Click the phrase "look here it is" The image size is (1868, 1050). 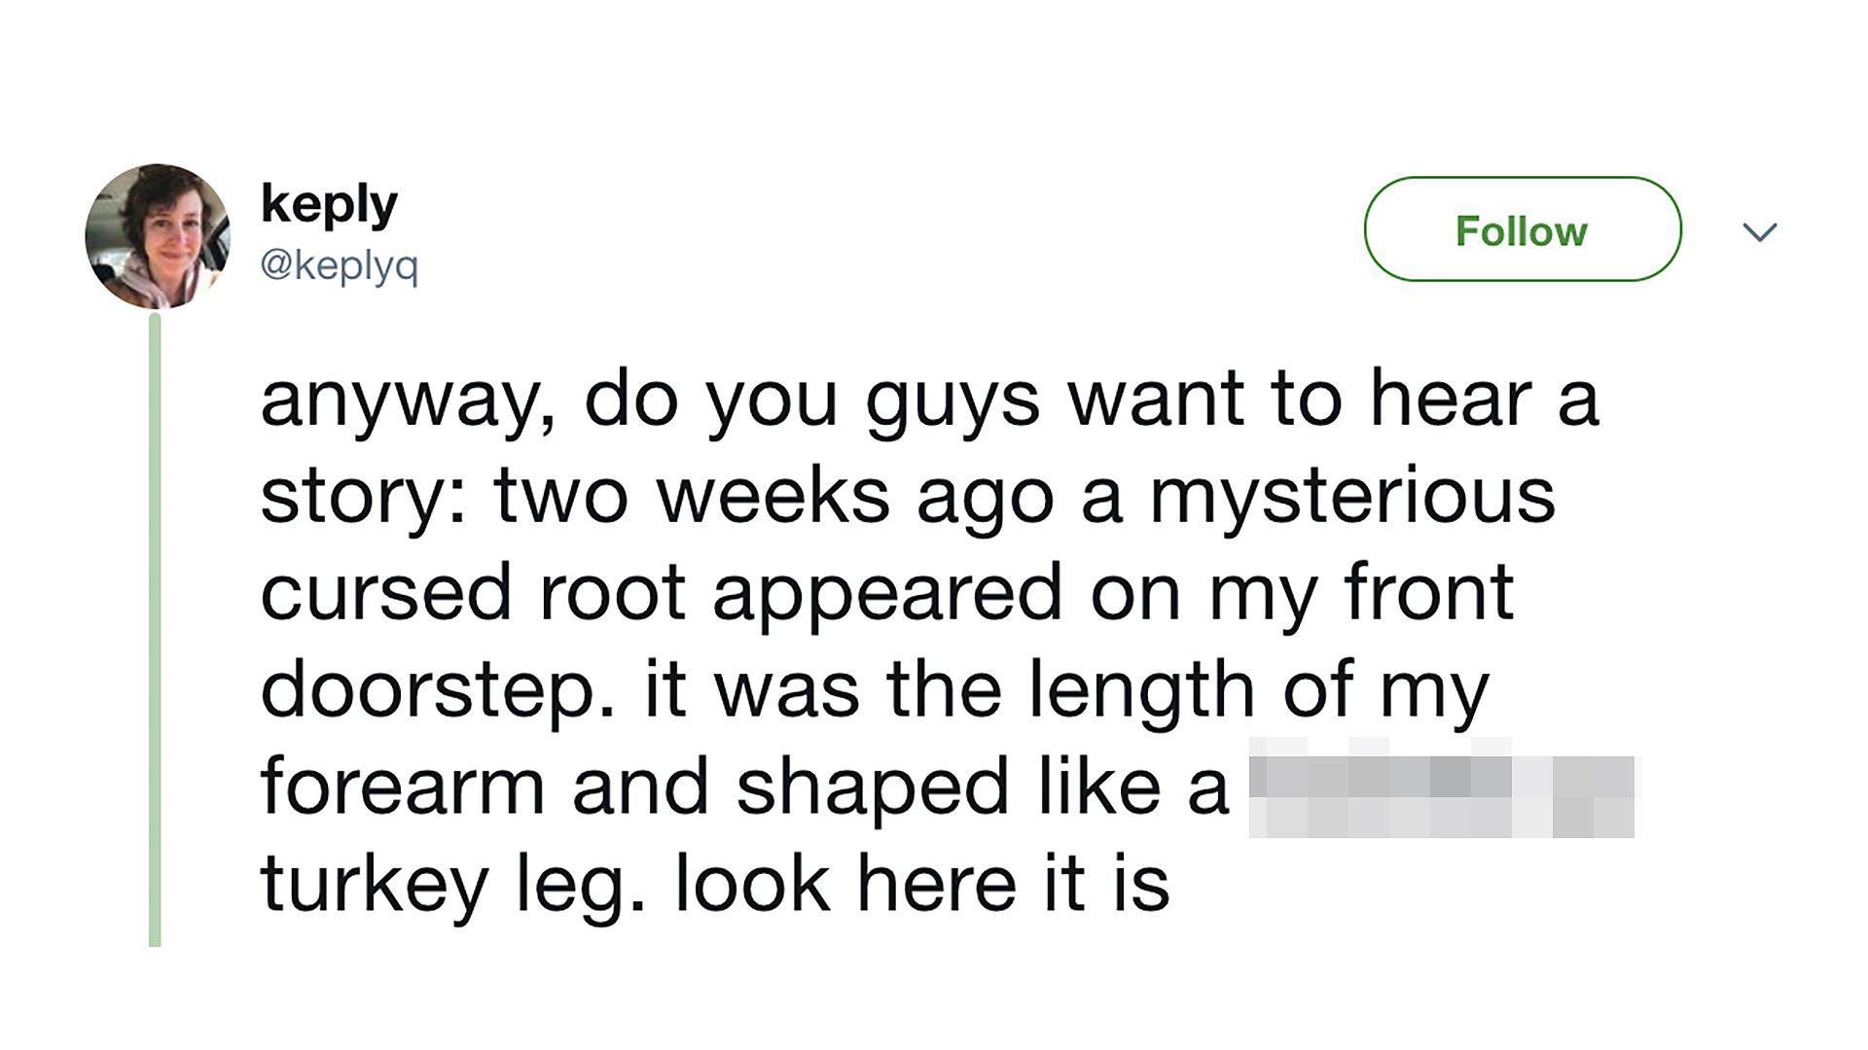(x=921, y=885)
